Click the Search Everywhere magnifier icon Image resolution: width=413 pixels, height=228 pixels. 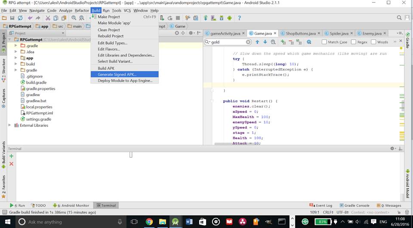click(399, 18)
